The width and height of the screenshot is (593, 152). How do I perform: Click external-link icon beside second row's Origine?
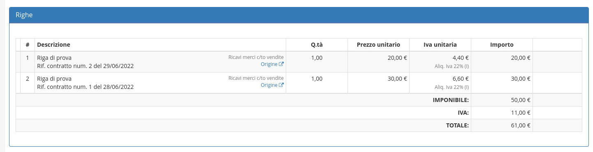[281, 85]
